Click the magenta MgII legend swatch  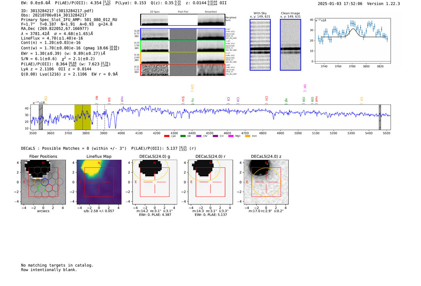click(x=231, y=136)
